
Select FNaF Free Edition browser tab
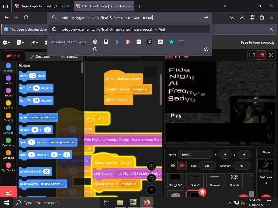click(x=104, y=6)
